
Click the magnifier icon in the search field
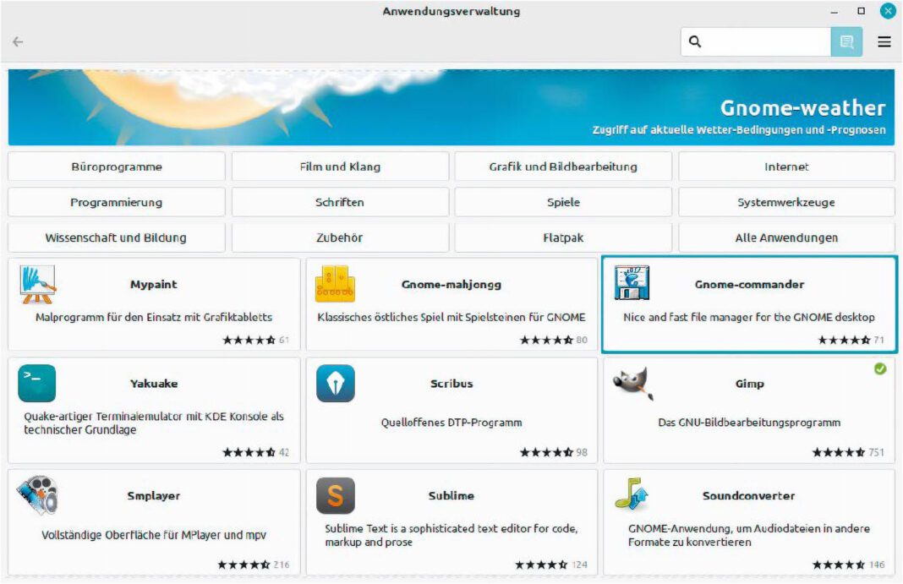694,41
